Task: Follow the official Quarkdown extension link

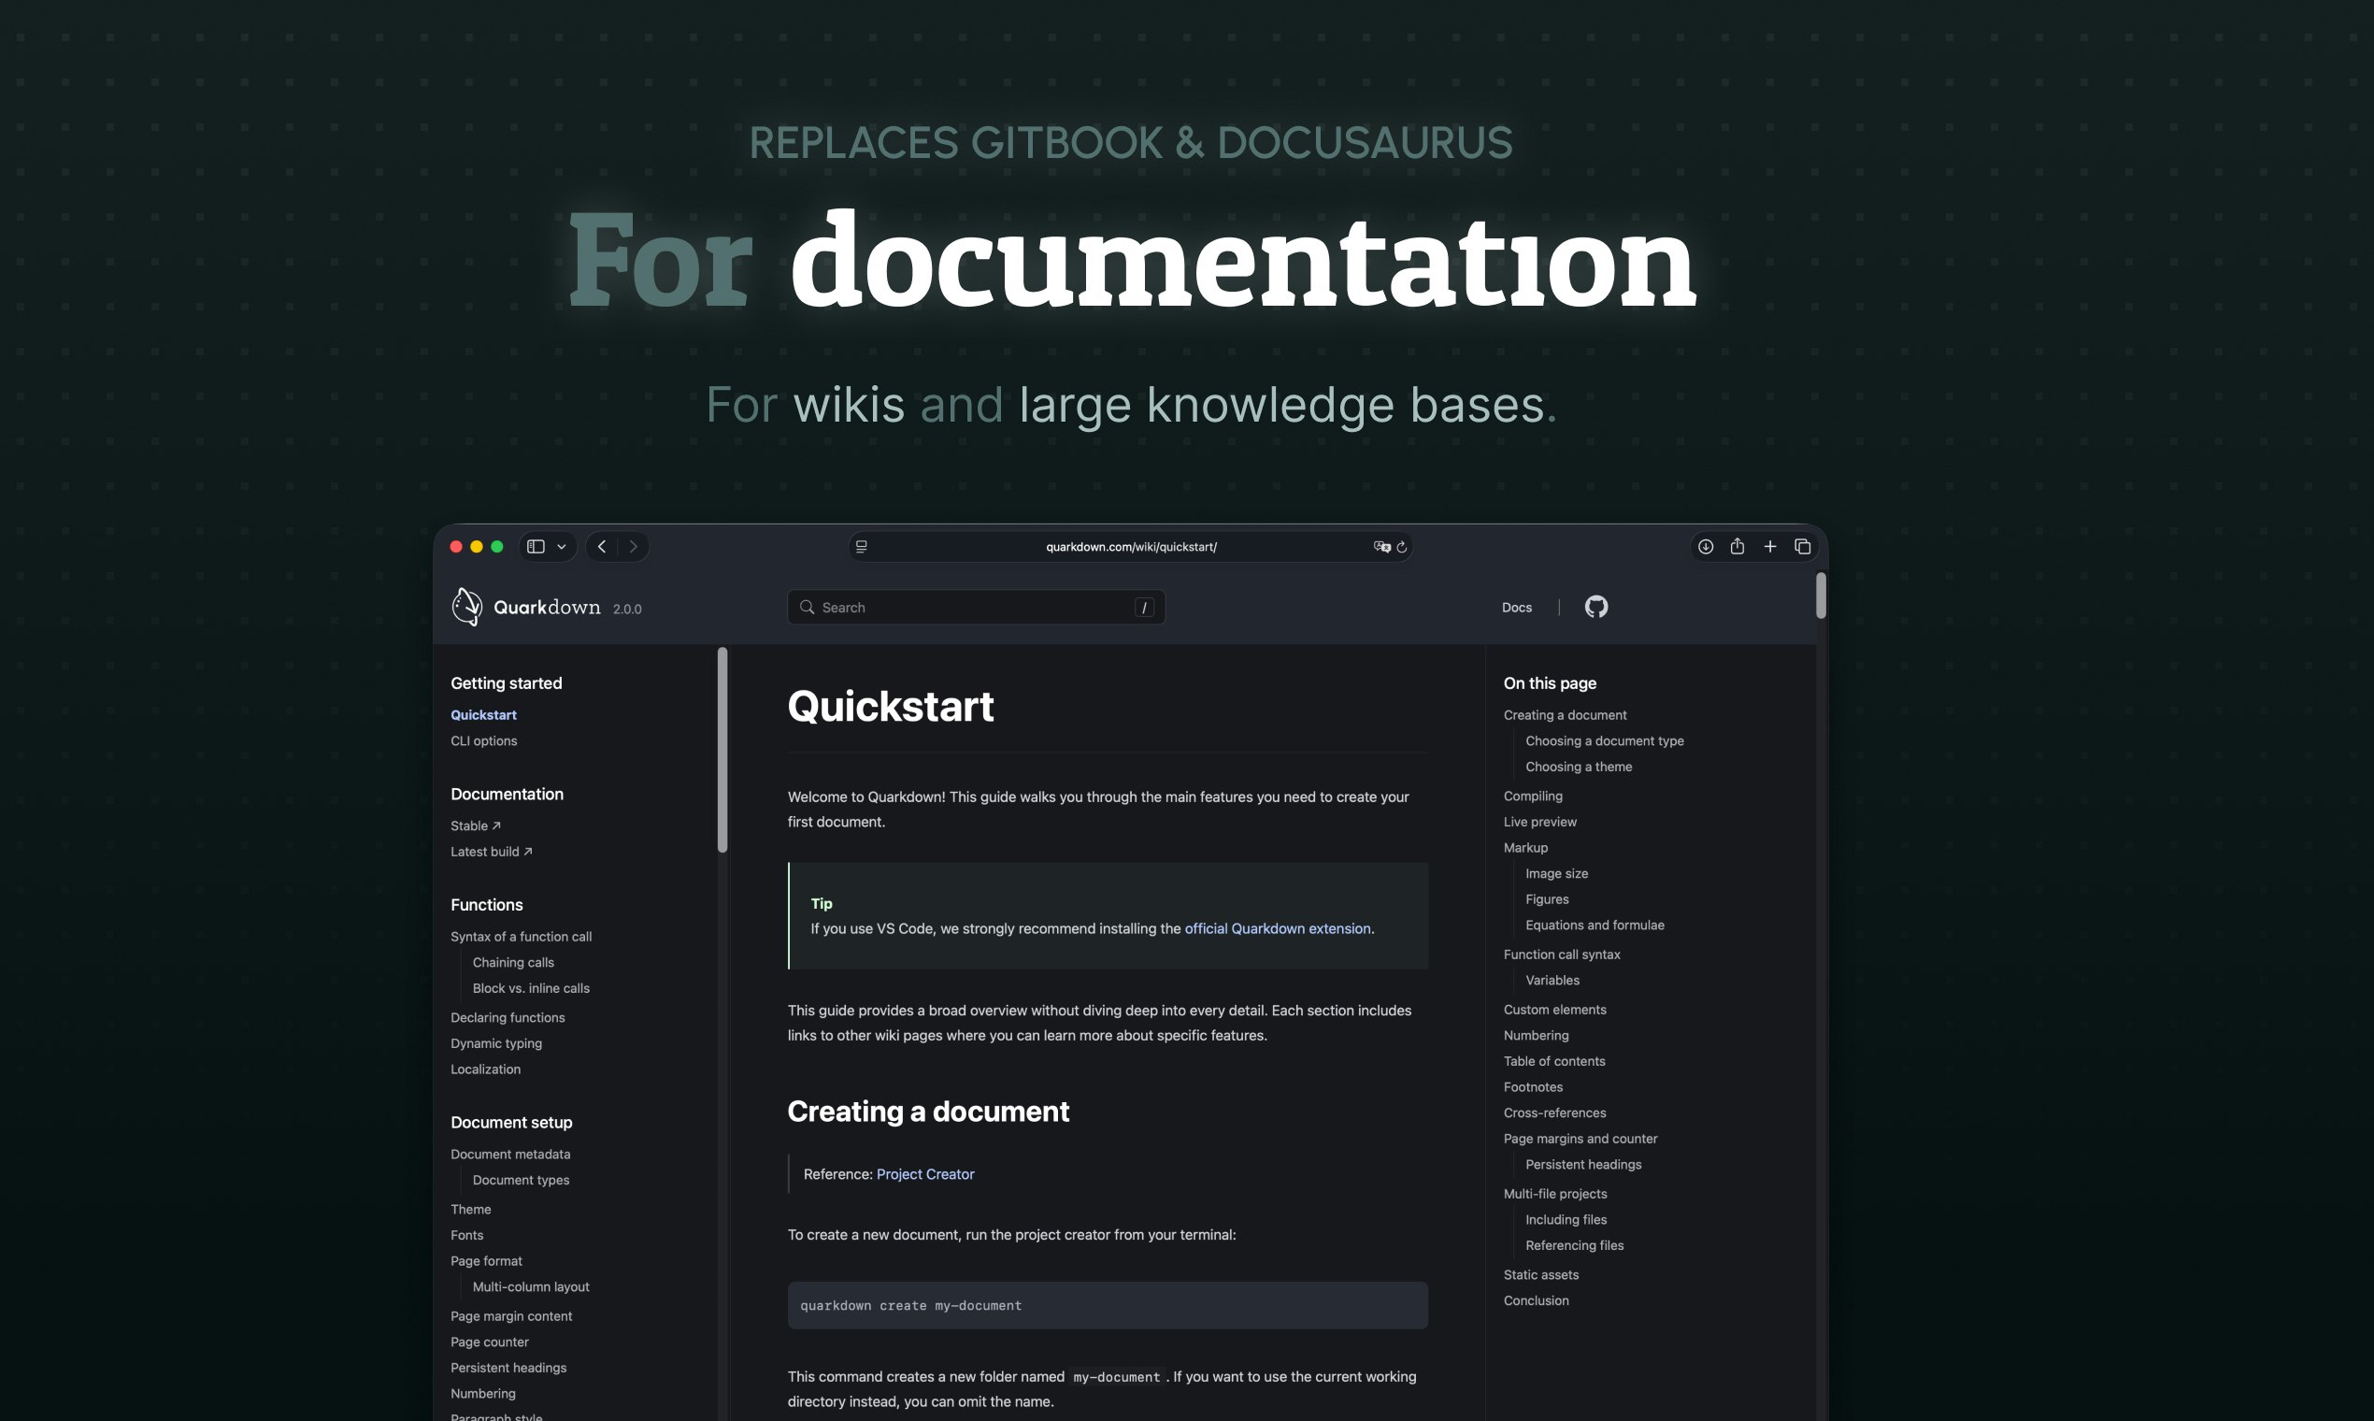Action: click(1277, 929)
